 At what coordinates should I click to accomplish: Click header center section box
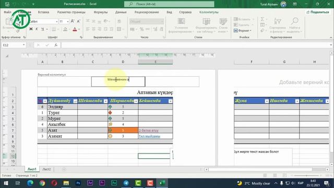pos(118,81)
